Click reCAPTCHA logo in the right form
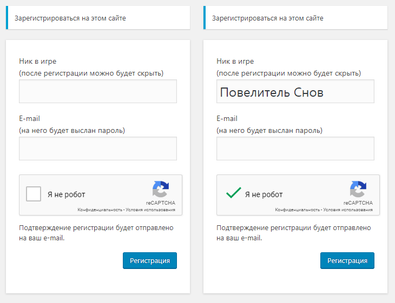Image resolution: width=395 pixels, height=303 pixels. (x=358, y=189)
